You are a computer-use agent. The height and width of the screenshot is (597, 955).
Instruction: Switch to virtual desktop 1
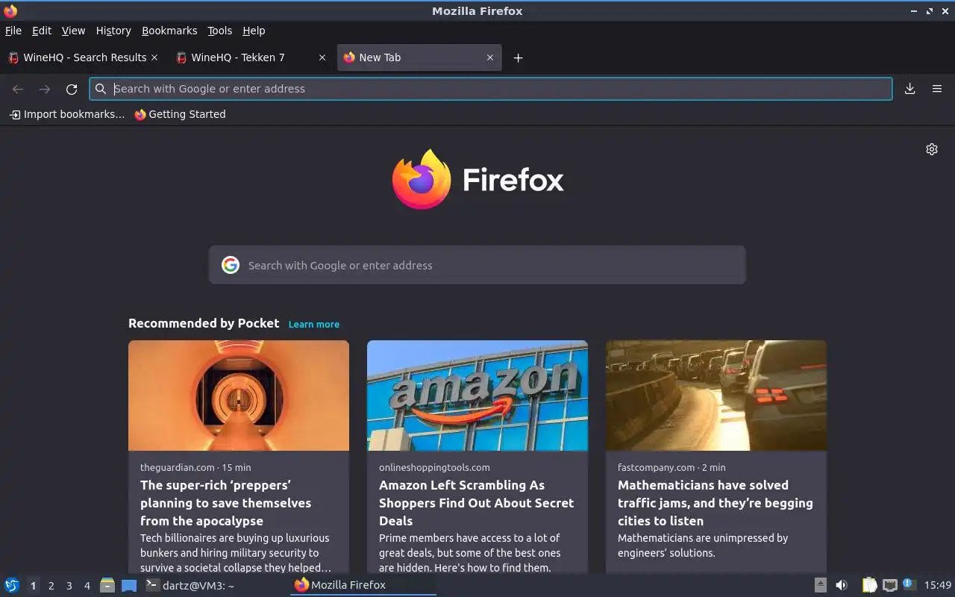pyautogui.click(x=33, y=586)
